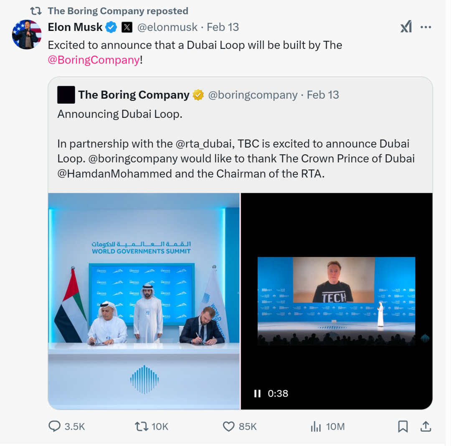Click the repost icon showing 10K
Screen dimensions: 451x446
pyautogui.click(x=142, y=426)
